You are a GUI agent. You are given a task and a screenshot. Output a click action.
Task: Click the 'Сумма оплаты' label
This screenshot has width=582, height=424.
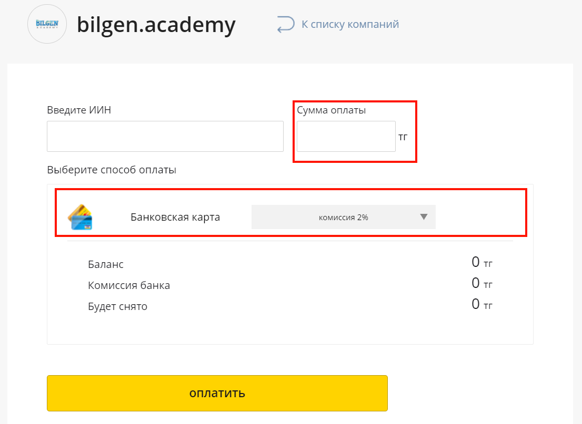point(331,110)
